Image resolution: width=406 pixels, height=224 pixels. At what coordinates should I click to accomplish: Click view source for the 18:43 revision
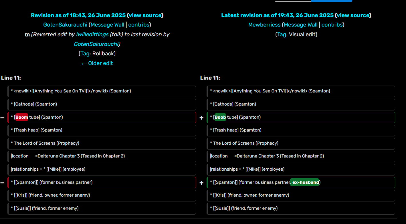[145, 15]
